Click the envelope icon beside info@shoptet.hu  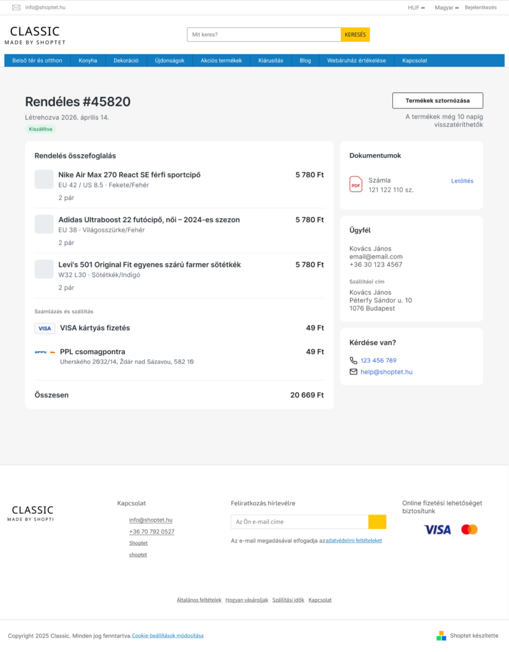pyautogui.click(x=16, y=8)
